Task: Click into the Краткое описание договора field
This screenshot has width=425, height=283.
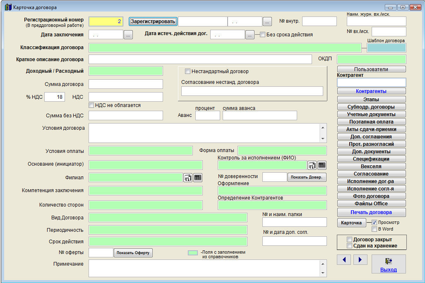Action: pos(200,59)
